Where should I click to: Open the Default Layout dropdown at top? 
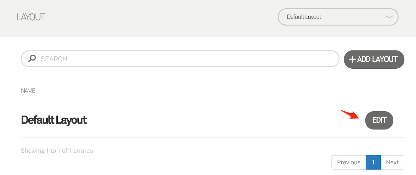tap(338, 17)
